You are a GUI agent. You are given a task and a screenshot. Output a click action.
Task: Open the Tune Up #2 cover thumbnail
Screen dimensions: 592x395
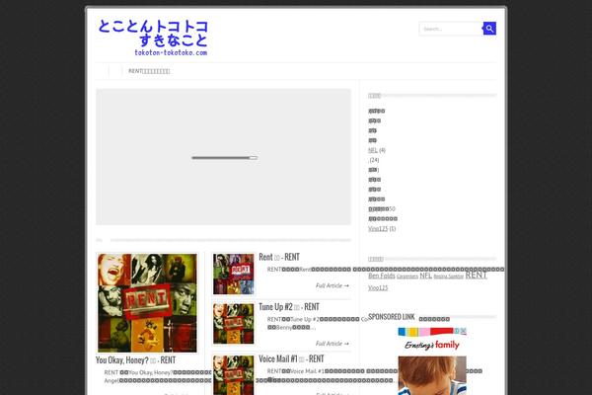[233, 324]
